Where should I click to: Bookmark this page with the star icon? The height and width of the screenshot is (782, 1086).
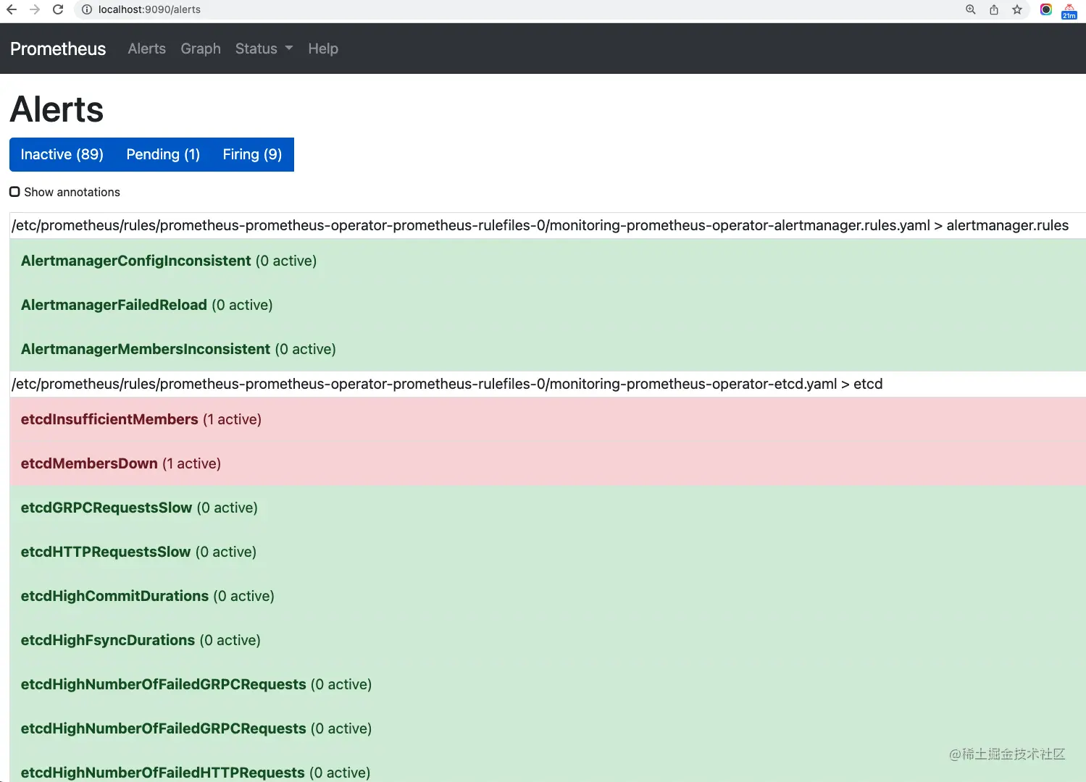tap(1017, 9)
